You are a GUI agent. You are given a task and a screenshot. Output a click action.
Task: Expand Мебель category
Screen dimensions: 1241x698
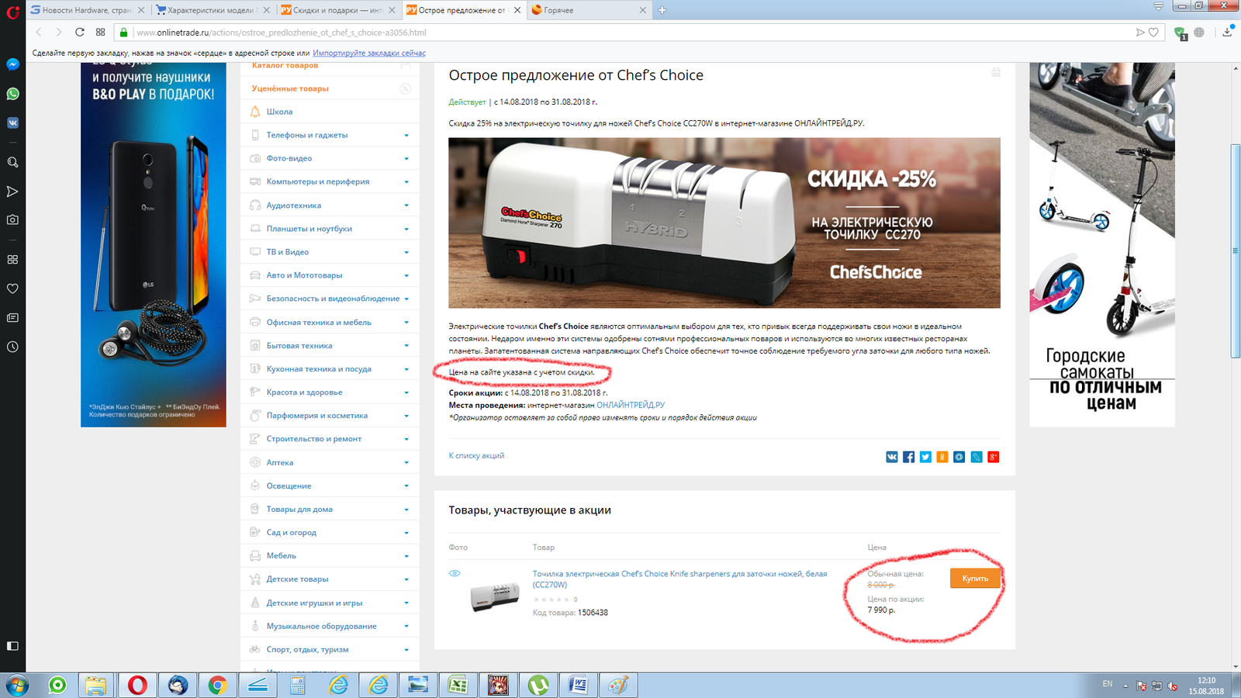tap(406, 556)
